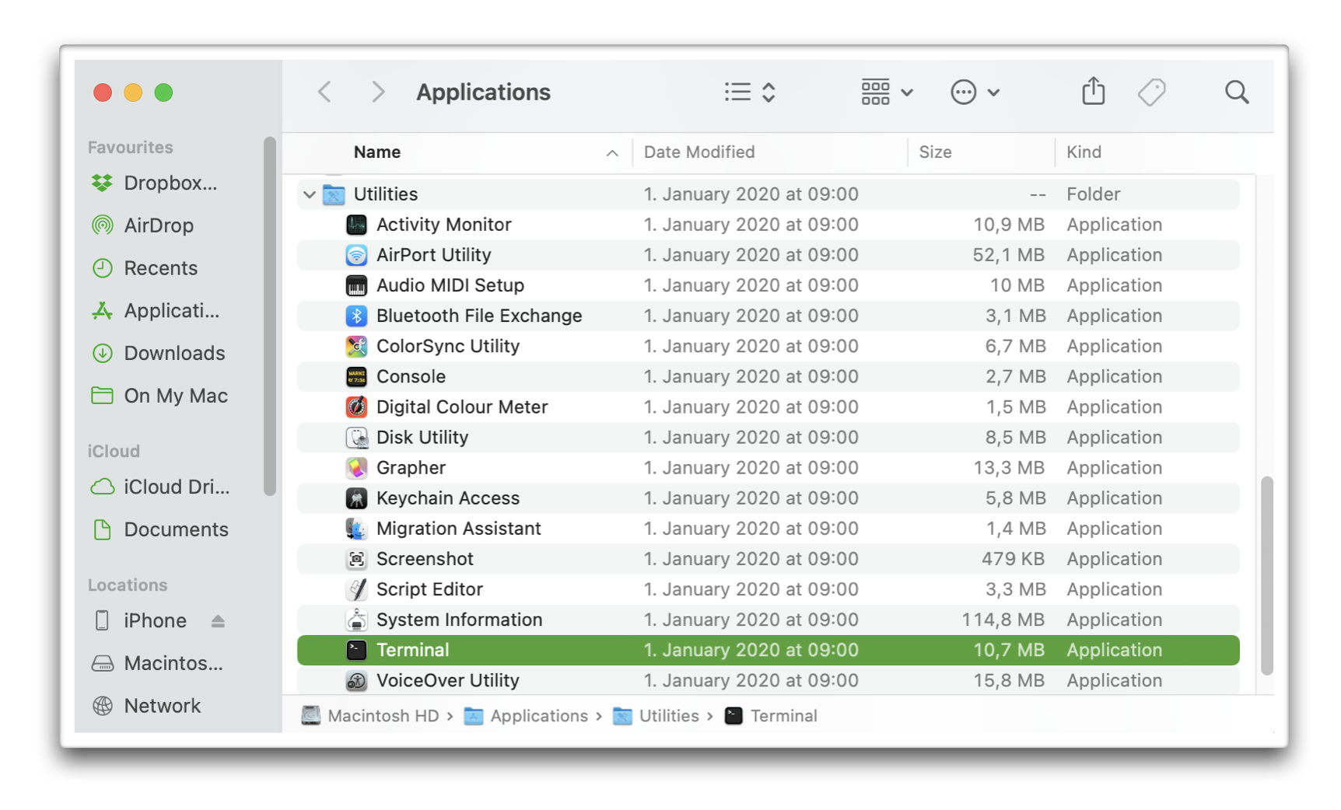Click the Script Editor icon
Viewport: 1341px width, 810px height.
pos(356,589)
